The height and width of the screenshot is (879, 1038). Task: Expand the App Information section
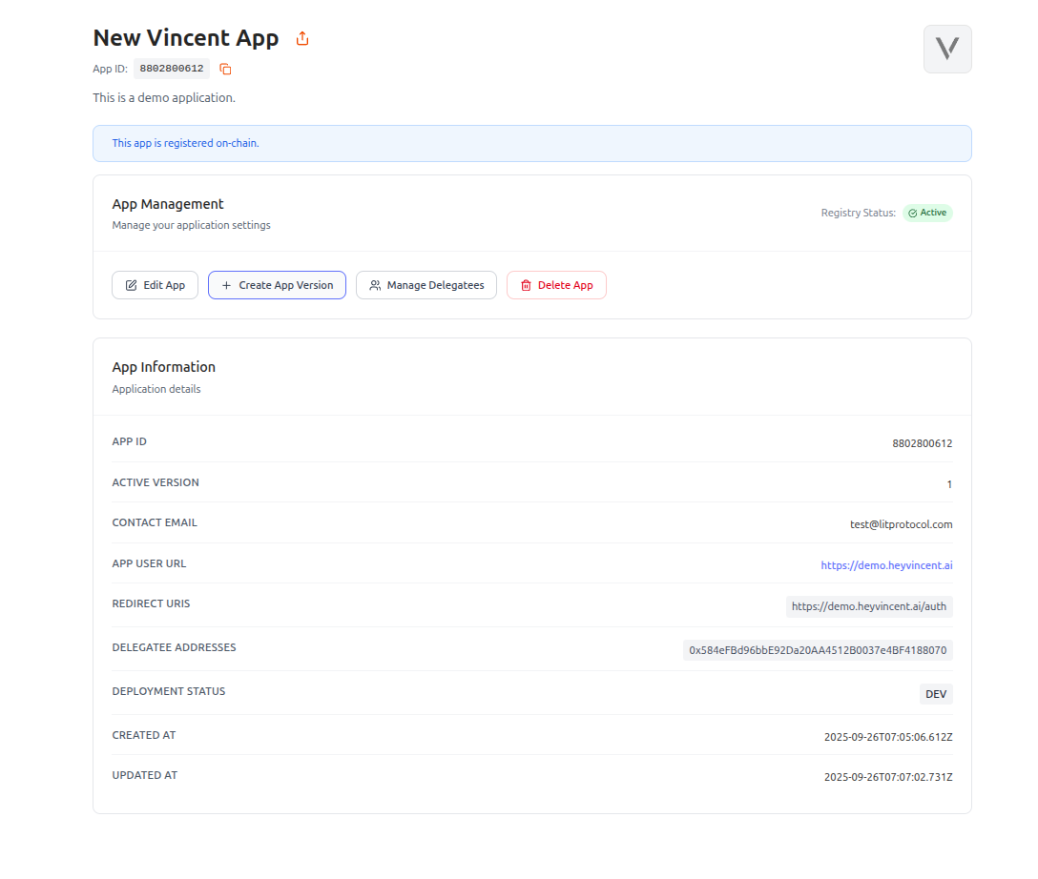164,366
